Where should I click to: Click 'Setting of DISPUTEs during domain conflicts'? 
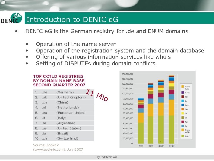pyautogui.click(x=95, y=64)
